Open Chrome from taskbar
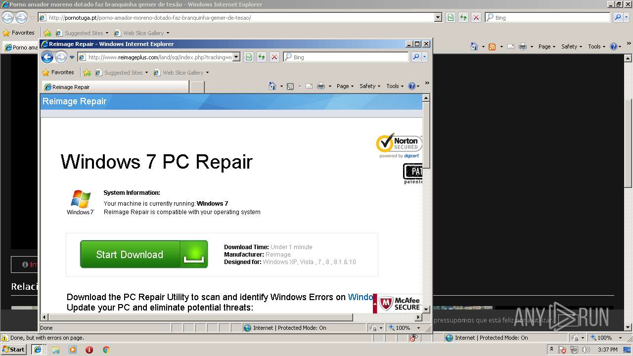This screenshot has width=633, height=356. 106,350
